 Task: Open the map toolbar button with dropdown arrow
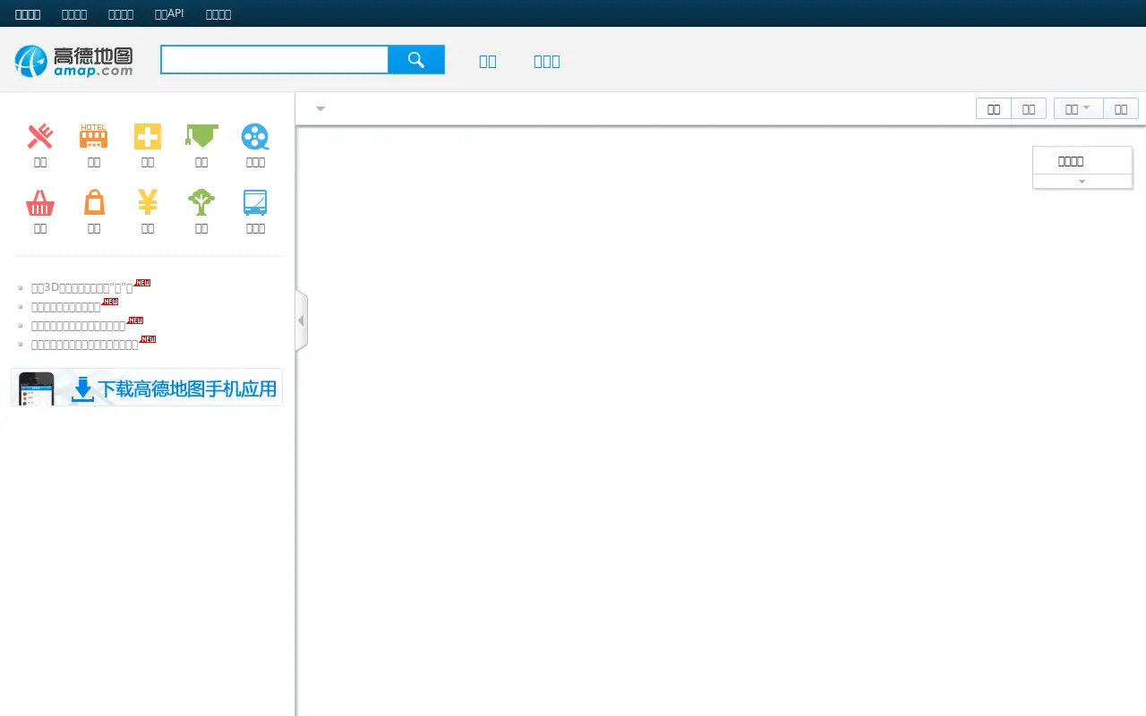click(1078, 108)
